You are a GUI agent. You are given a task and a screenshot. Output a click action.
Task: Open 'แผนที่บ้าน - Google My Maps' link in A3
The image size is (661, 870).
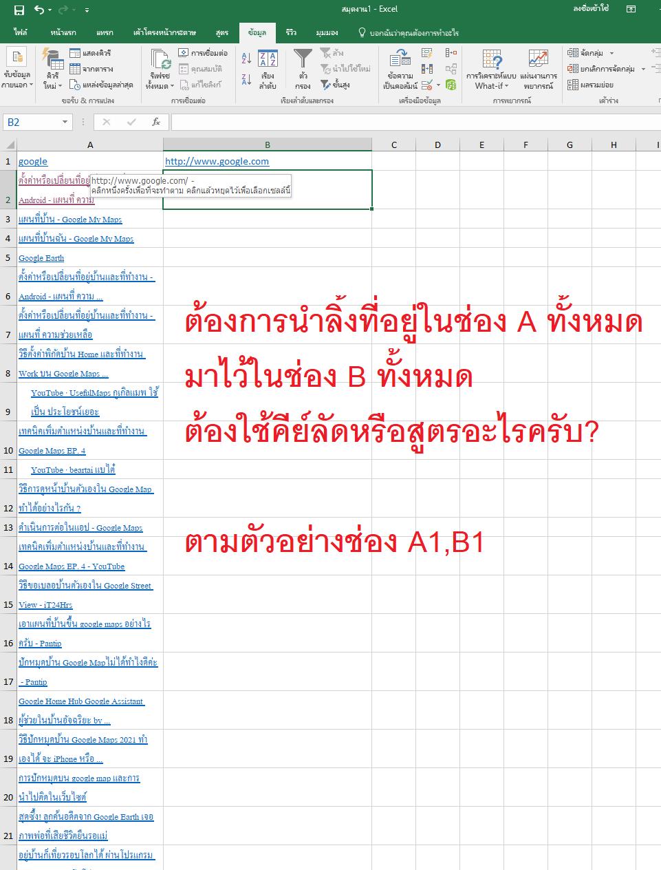click(x=70, y=220)
